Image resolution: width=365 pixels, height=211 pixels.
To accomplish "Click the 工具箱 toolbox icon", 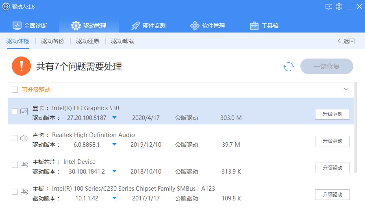I will tap(254, 26).
